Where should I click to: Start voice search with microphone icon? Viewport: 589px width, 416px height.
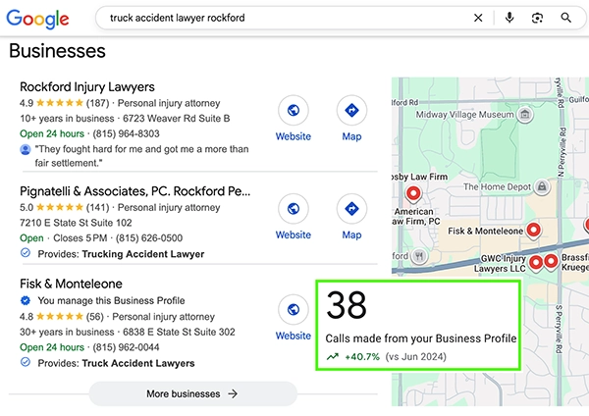509,18
